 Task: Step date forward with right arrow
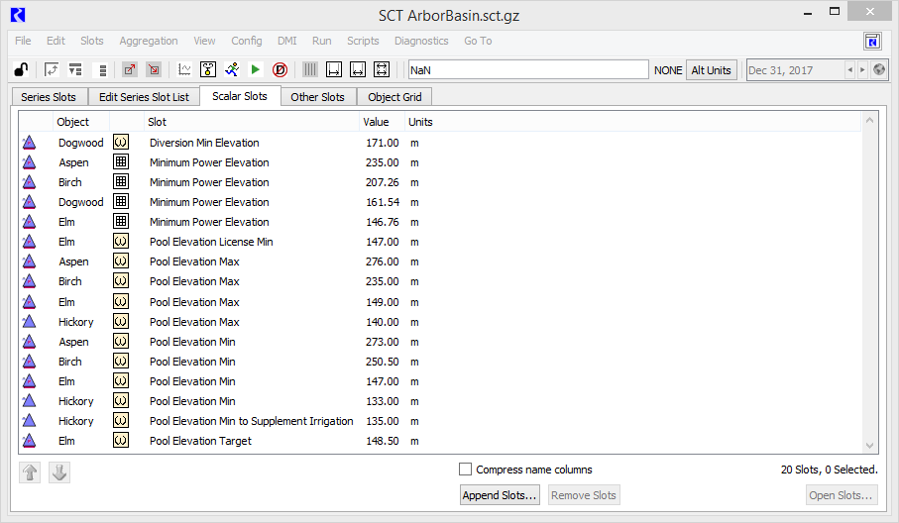pos(862,70)
